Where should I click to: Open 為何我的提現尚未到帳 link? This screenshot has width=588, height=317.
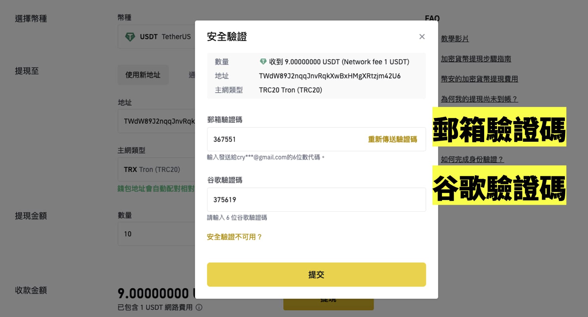tap(480, 99)
